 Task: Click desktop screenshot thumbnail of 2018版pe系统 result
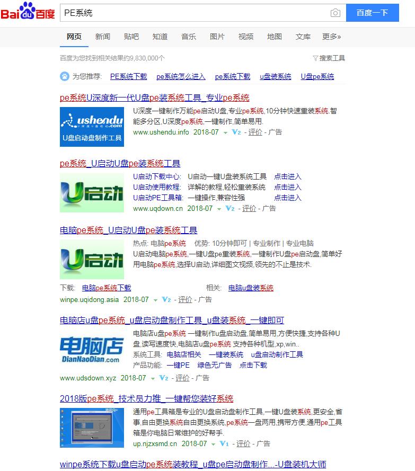click(x=92, y=428)
